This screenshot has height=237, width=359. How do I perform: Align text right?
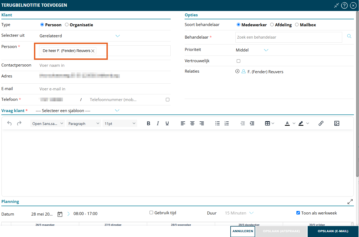click(202, 123)
